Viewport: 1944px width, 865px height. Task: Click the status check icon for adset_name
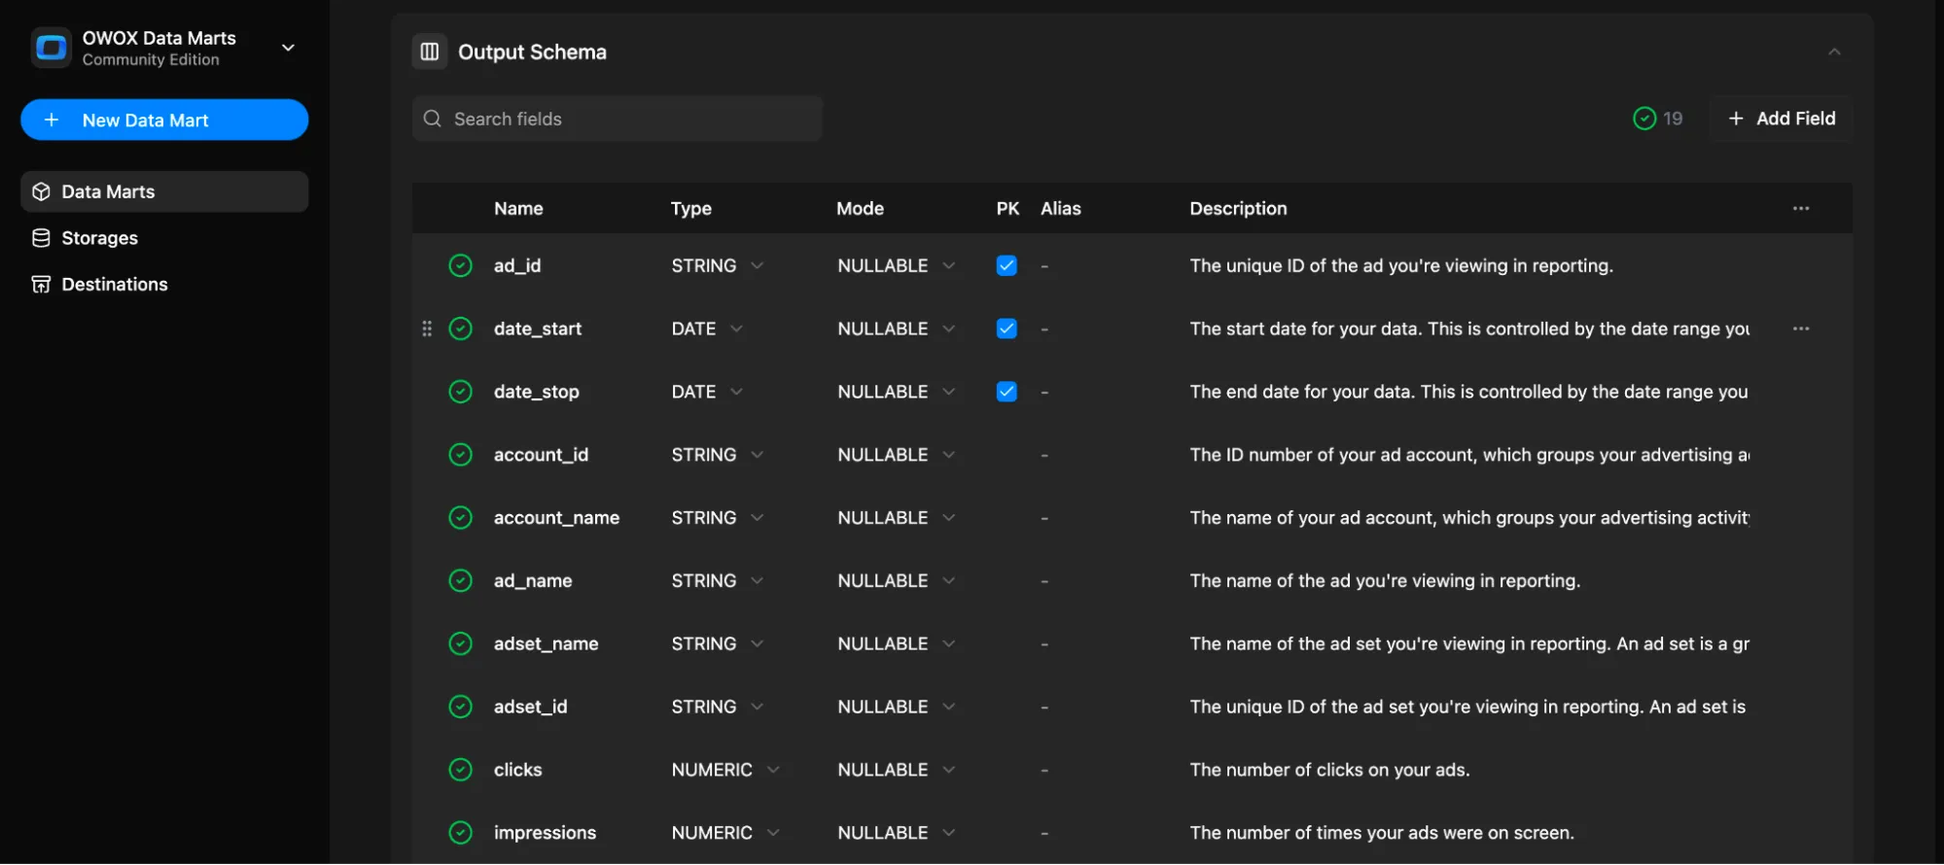pos(461,643)
